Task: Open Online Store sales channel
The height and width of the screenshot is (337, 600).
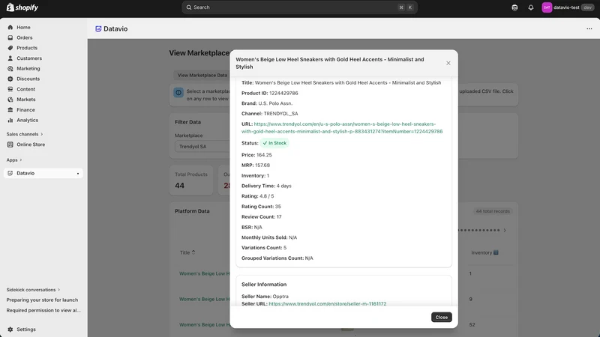Action: pos(31,145)
